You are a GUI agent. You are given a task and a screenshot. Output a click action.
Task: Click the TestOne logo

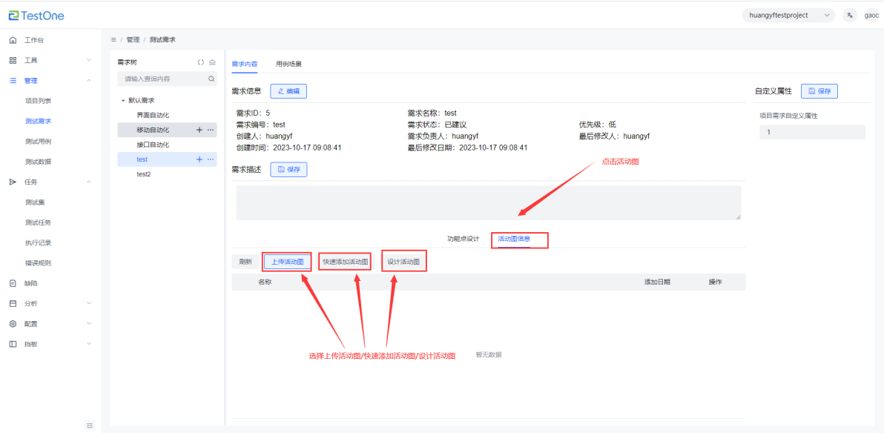[37, 15]
